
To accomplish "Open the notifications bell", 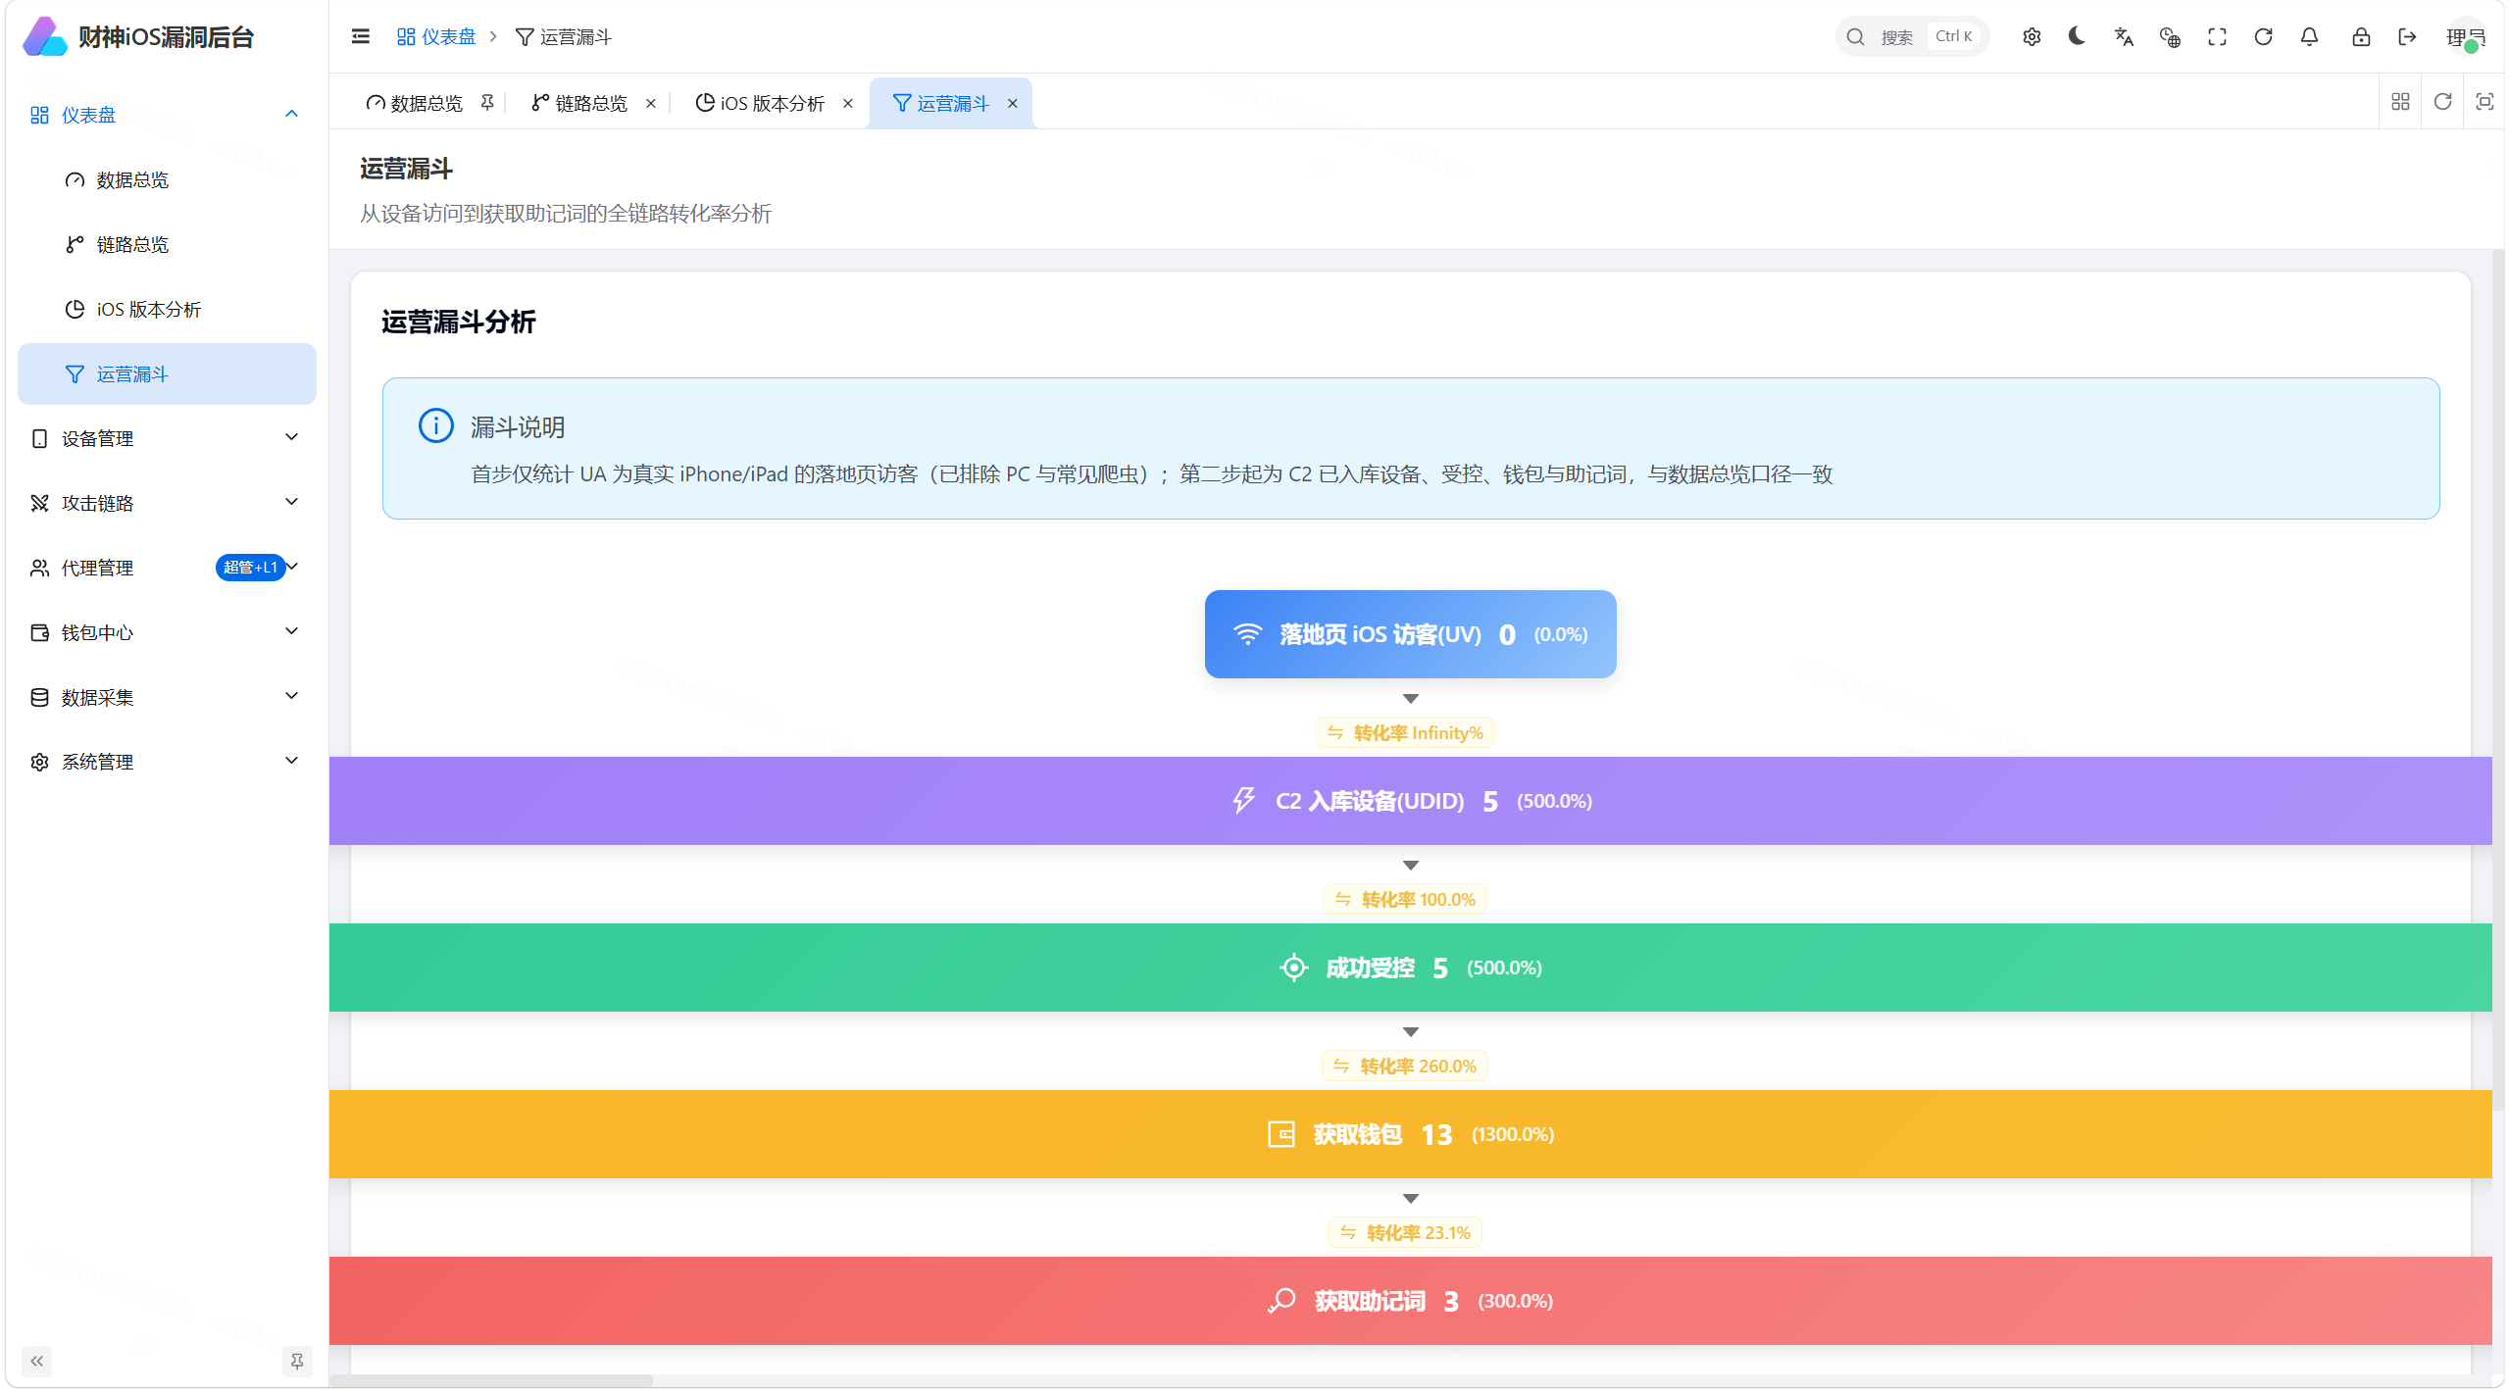I will tap(2309, 36).
